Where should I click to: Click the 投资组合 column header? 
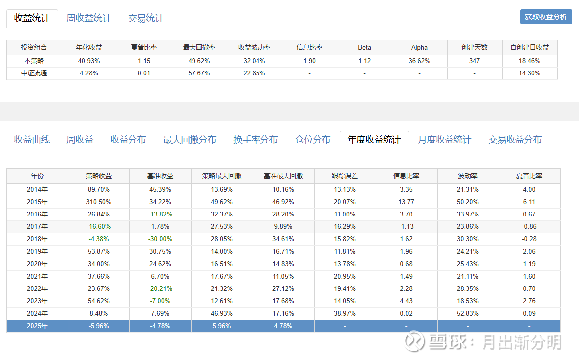34,47
